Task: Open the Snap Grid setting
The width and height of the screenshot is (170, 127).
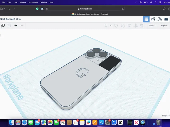Action: (166, 116)
